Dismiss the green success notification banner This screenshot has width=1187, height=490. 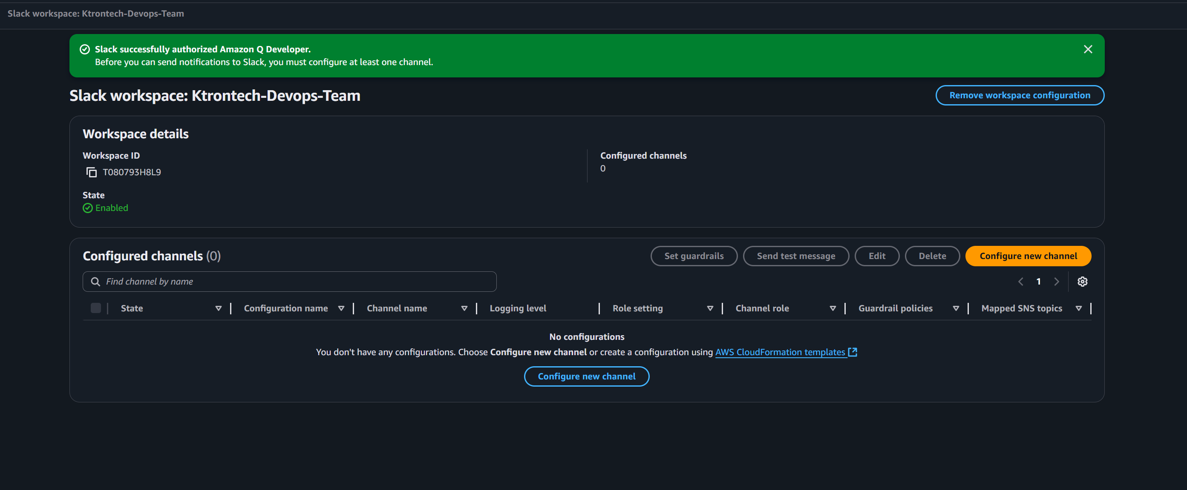(x=1087, y=49)
